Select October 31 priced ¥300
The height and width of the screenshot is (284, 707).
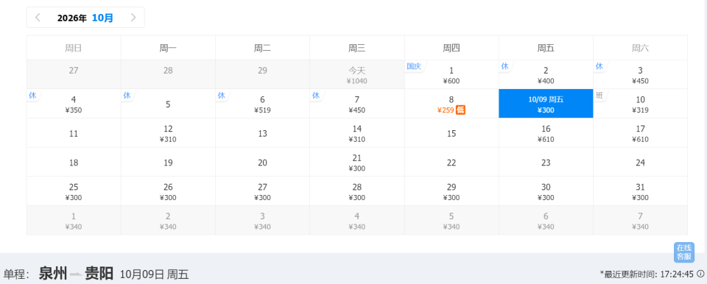click(x=640, y=191)
